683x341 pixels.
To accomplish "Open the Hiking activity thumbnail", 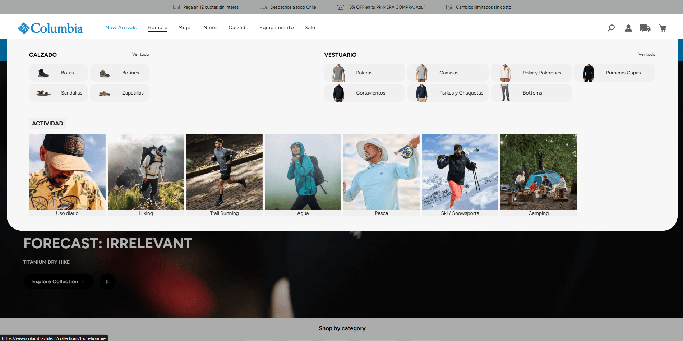I will pos(146,172).
